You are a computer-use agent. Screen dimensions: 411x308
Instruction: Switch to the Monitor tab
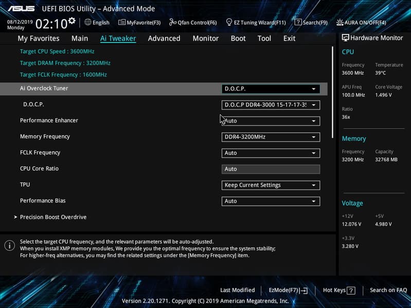click(x=206, y=39)
